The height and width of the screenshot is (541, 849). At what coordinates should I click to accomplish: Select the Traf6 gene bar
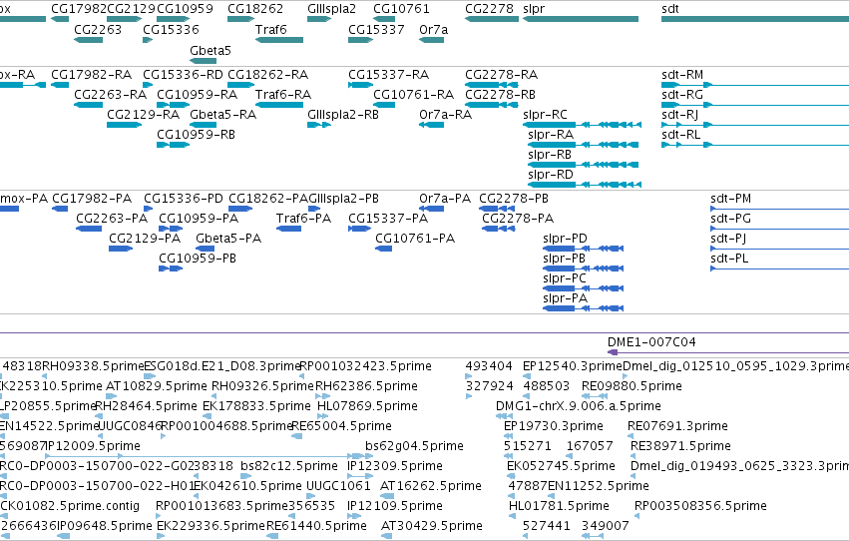279,40
